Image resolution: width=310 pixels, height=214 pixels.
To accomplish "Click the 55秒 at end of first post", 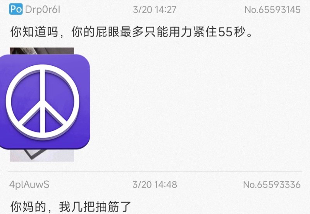I will (x=232, y=32).
